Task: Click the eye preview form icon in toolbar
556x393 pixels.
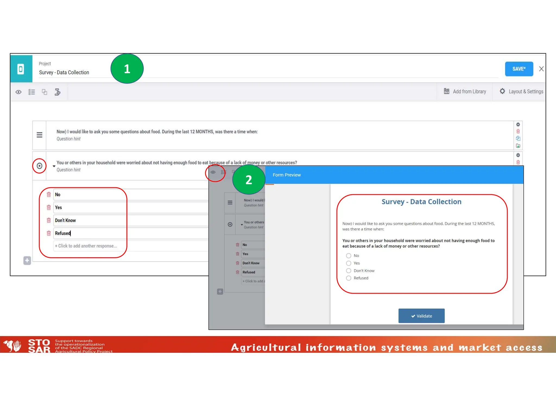Action: pos(18,92)
